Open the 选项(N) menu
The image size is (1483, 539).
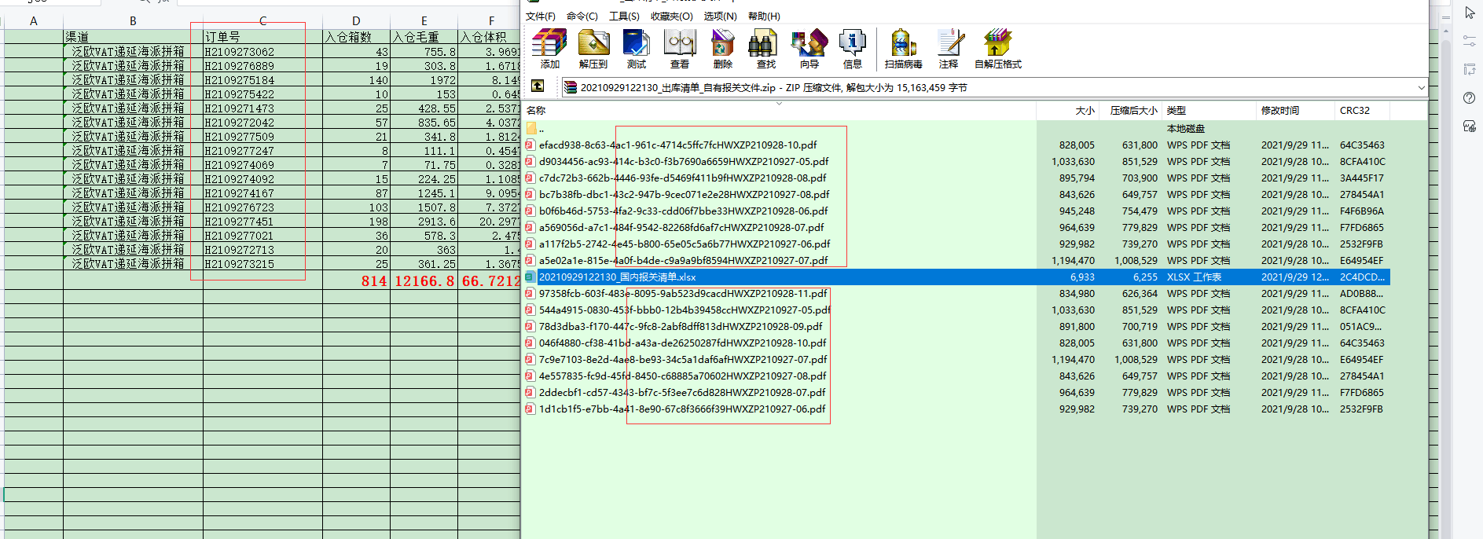tap(720, 16)
